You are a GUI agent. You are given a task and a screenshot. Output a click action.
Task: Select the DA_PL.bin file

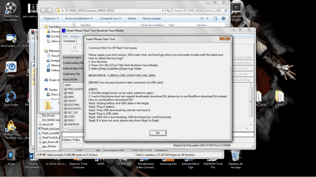coord(48,116)
